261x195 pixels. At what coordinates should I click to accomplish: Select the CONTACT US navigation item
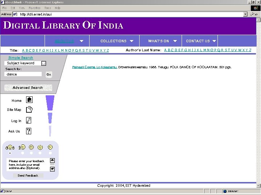pos(198,41)
